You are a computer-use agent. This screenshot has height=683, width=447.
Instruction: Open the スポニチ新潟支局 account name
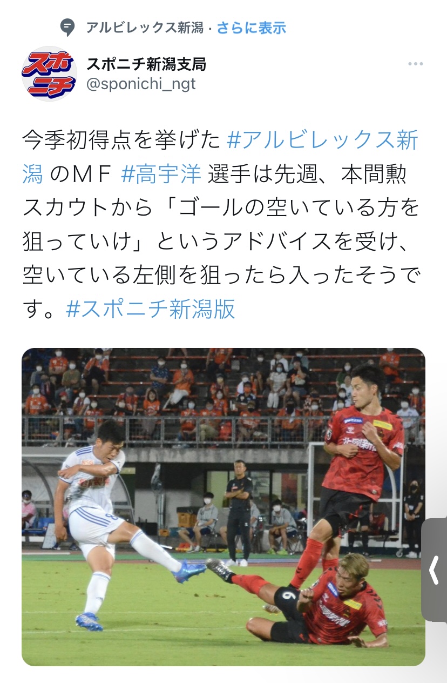146,65
